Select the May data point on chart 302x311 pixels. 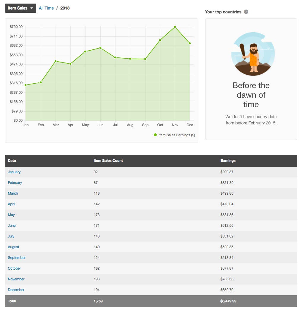pyautogui.click(x=85, y=51)
